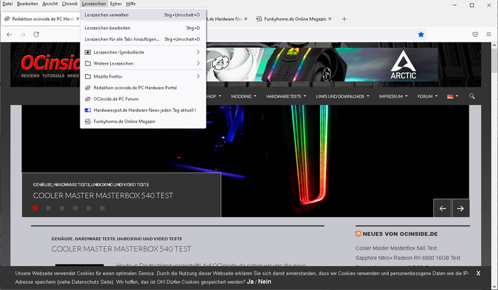Open the Ansicht menu
Image resolution: width=498 pixels, height=290 pixels.
(x=50, y=4)
